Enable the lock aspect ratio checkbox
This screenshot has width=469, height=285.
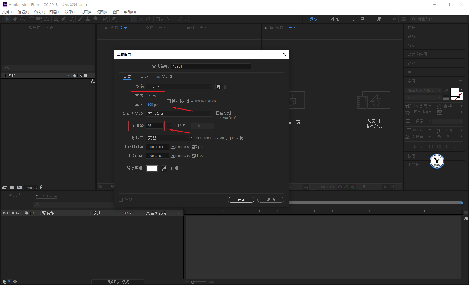click(169, 101)
